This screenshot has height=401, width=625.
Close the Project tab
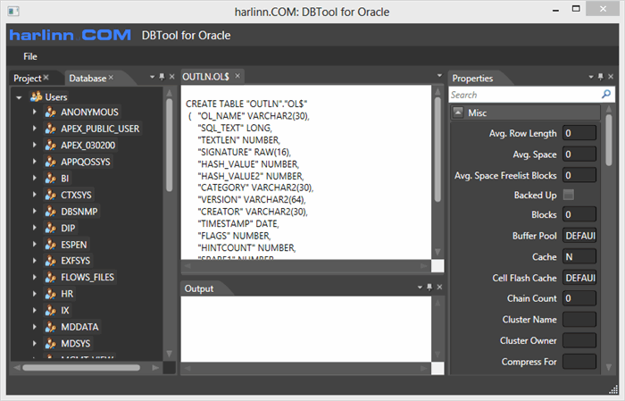pyautogui.click(x=46, y=78)
